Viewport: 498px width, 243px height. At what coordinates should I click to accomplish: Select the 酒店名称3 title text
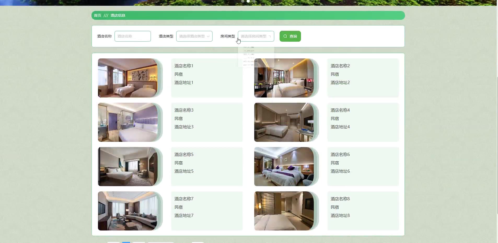tap(184, 110)
